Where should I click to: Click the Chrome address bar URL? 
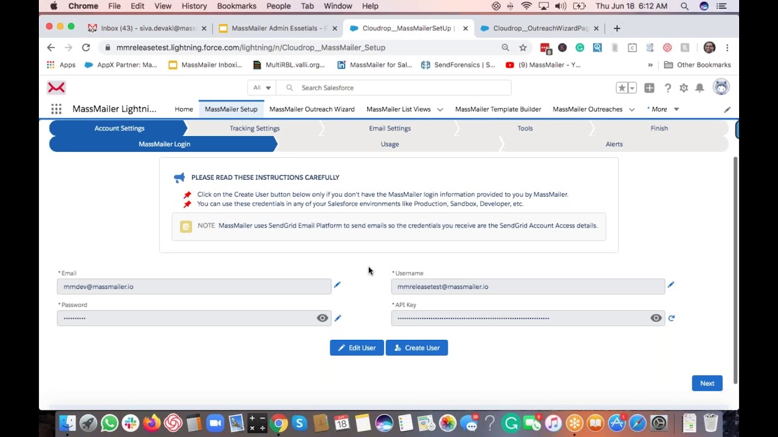[251, 47]
